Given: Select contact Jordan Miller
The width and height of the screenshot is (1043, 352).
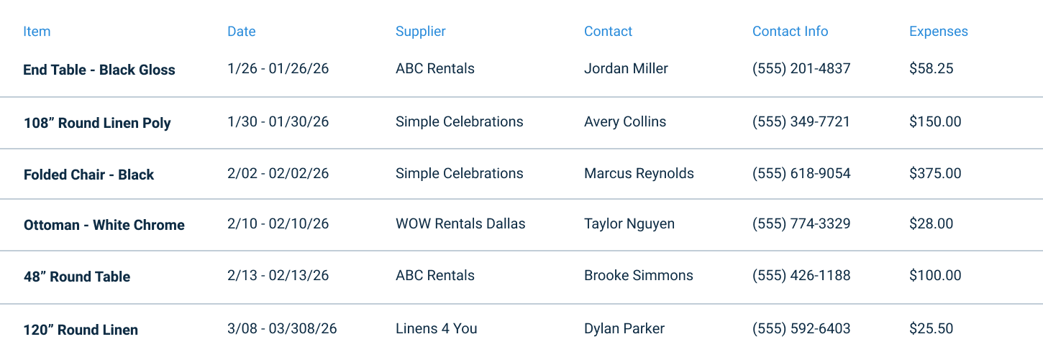Looking at the screenshot, I should (x=626, y=68).
